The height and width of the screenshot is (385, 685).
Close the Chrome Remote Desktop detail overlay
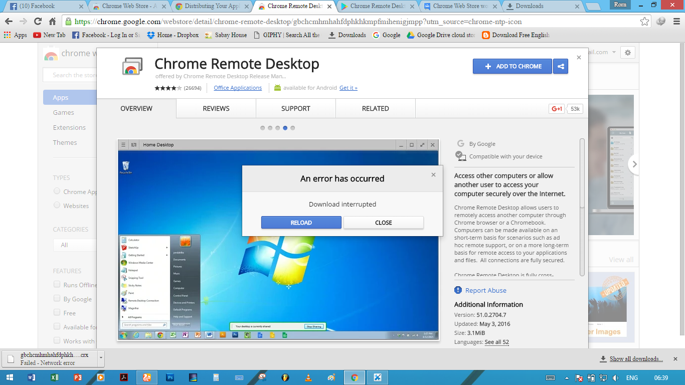click(x=579, y=58)
